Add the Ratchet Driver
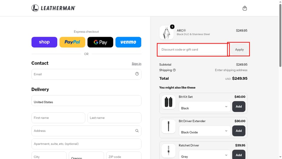282x159 pixels. point(239,155)
